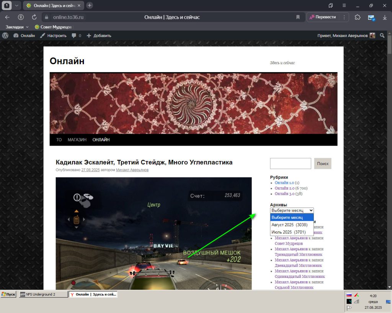Click the red-green tray icon beside flag
392x313 pixels.
pyautogui.click(x=356, y=295)
